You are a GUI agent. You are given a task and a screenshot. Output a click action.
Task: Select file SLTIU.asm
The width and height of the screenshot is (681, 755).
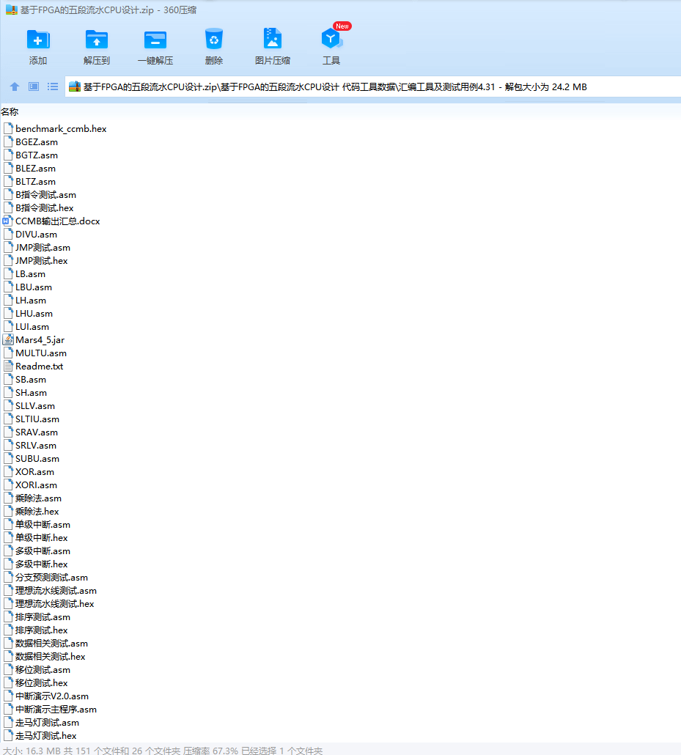[x=37, y=419]
